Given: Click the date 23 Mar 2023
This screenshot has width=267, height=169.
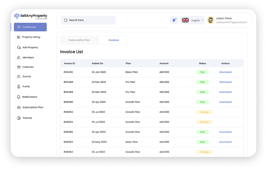Looking at the screenshot, I should pos(99,92).
